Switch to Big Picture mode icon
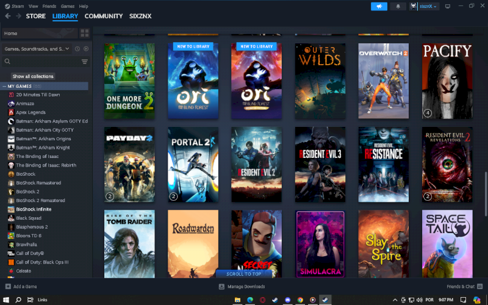The width and height of the screenshot is (488, 305). coord(448,6)
